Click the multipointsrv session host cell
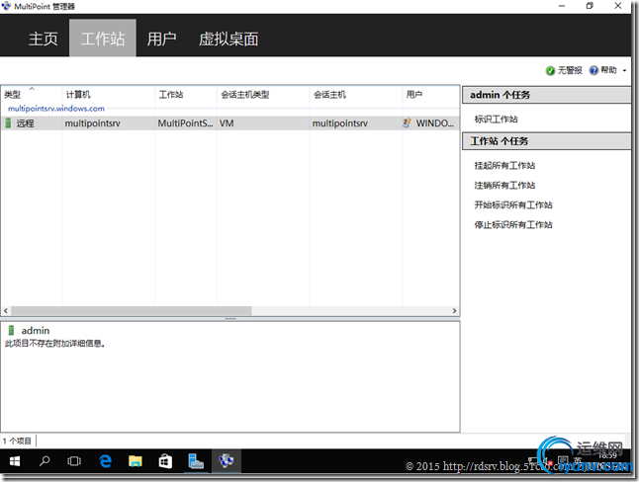Viewport: 639px width, 482px height. [340, 123]
